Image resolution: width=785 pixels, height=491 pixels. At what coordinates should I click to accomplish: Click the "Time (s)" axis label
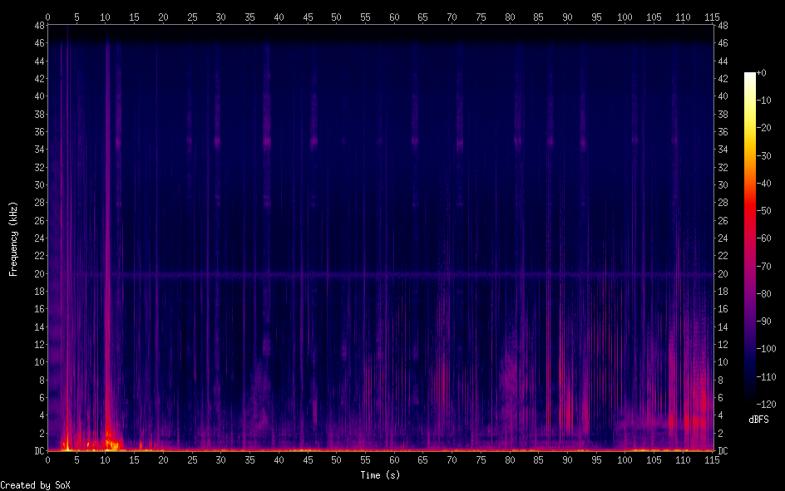click(381, 475)
